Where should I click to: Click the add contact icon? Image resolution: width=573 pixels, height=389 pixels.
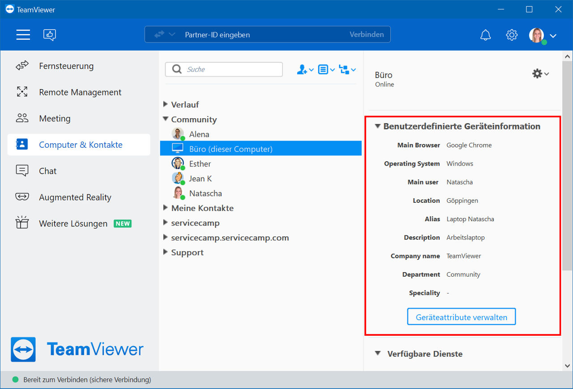(305, 70)
